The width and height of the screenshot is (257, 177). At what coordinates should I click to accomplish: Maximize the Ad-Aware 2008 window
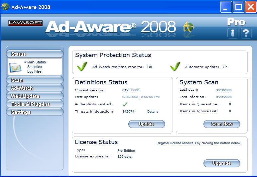pos(238,7)
